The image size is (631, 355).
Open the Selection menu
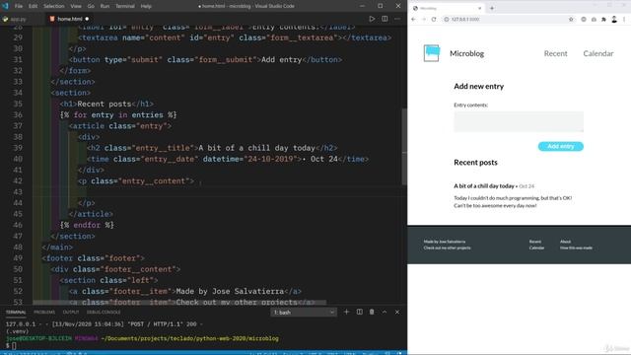pyautogui.click(x=53, y=6)
